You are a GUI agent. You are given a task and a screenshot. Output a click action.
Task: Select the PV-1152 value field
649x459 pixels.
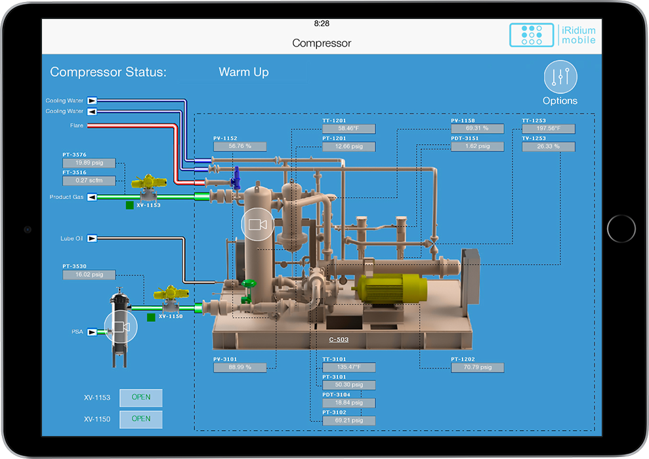tap(240, 146)
